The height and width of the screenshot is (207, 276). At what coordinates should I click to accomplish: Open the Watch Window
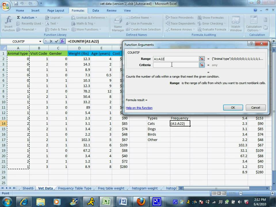[235, 24]
